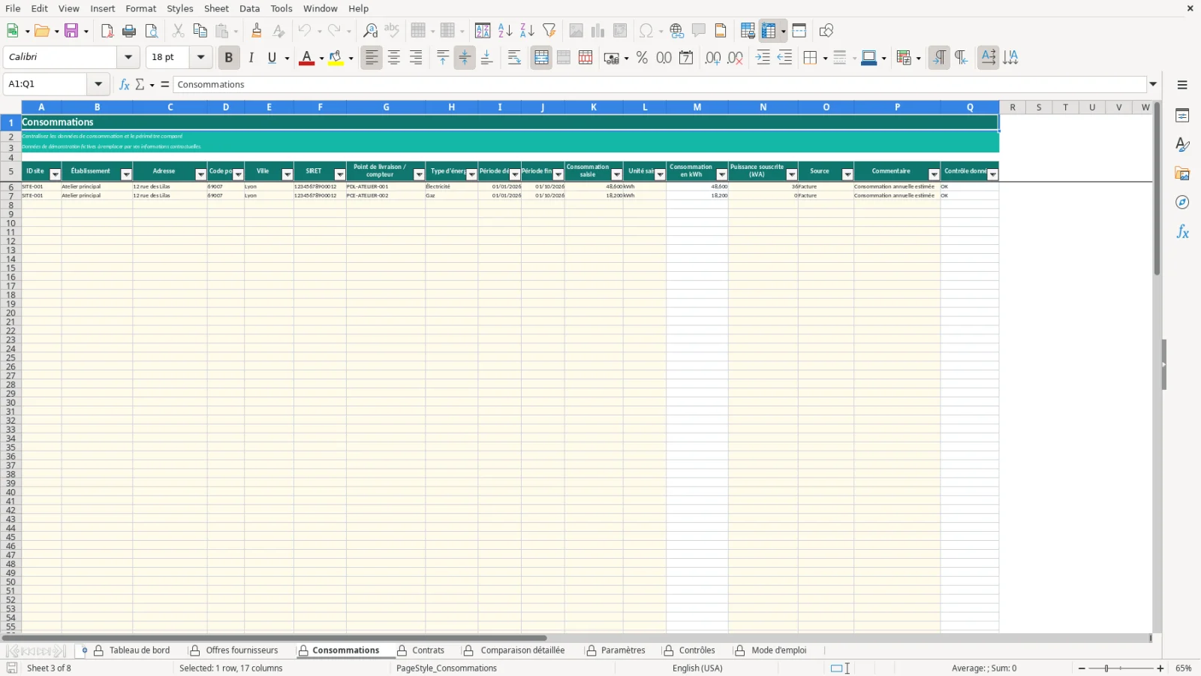The height and width of the screenshot is (676, 1201).
Task: Click the formula input line showing Consommations
Action: [660, 84]
